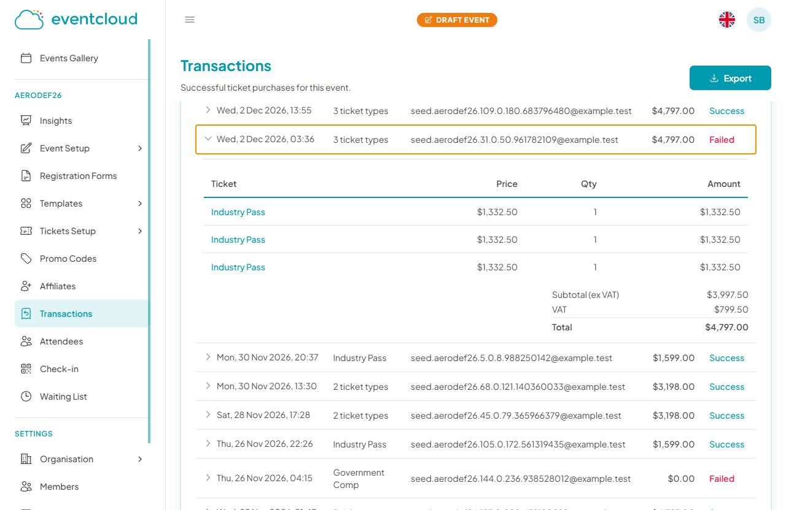Click the eventcloud cloud logo icon
Image resolution: width=786 pixels, height=510 pixels.
point(29,20)
